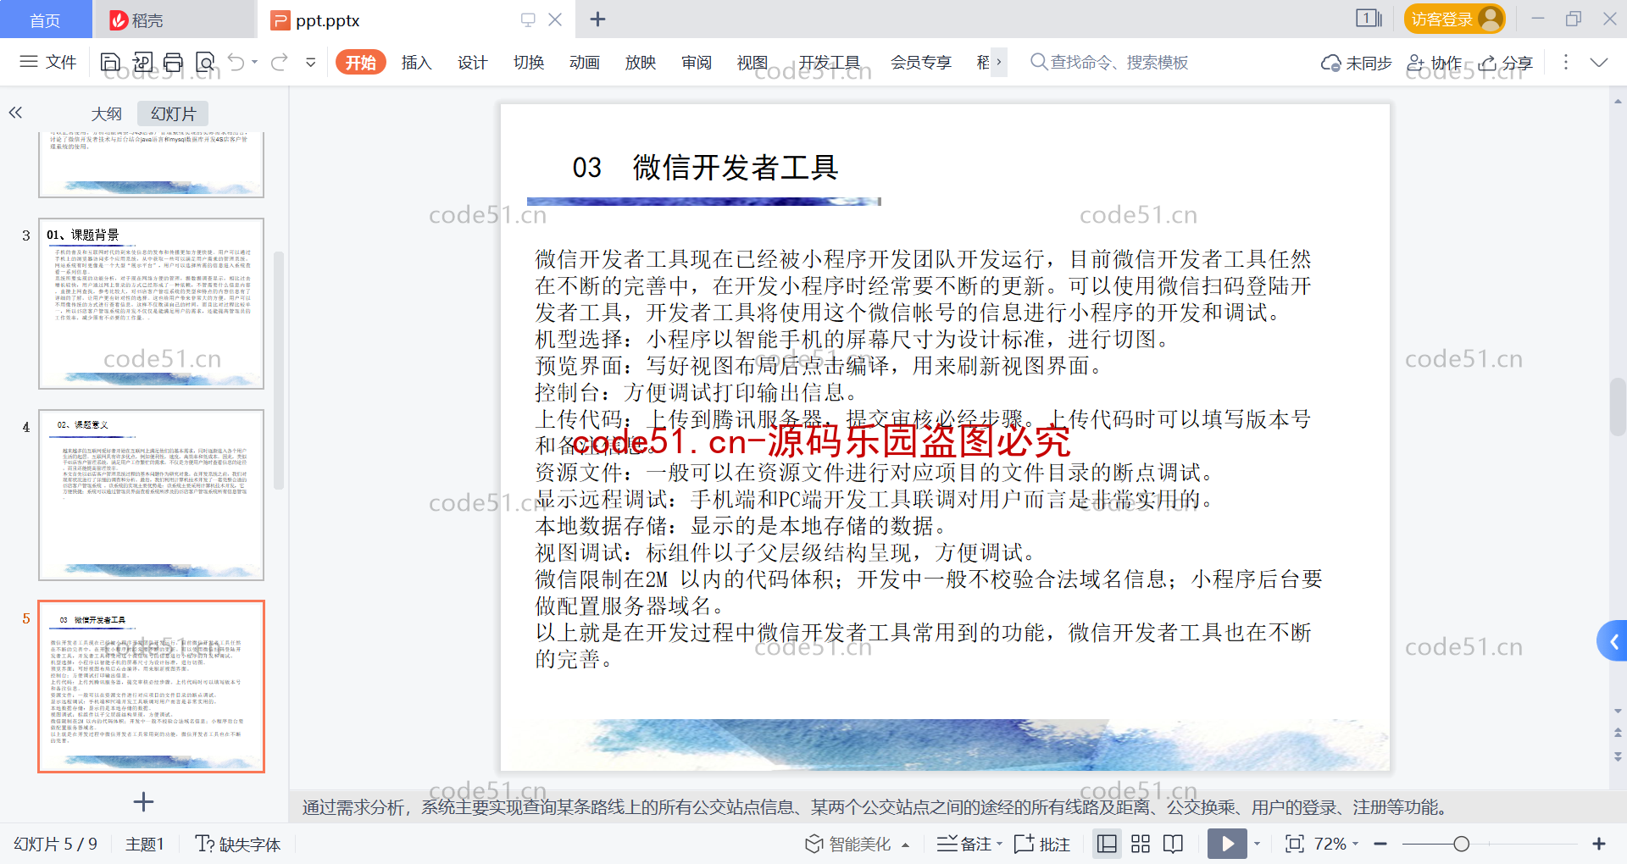
Task: Open the undo history dropdown arrow
Action: tap(255, 62)
